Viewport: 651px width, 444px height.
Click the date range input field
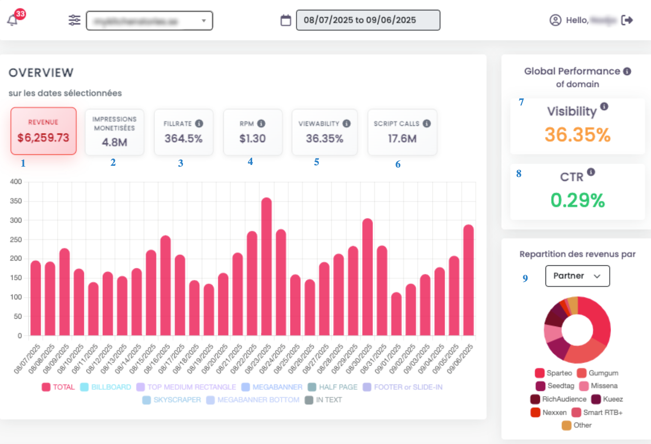point(368,20)
